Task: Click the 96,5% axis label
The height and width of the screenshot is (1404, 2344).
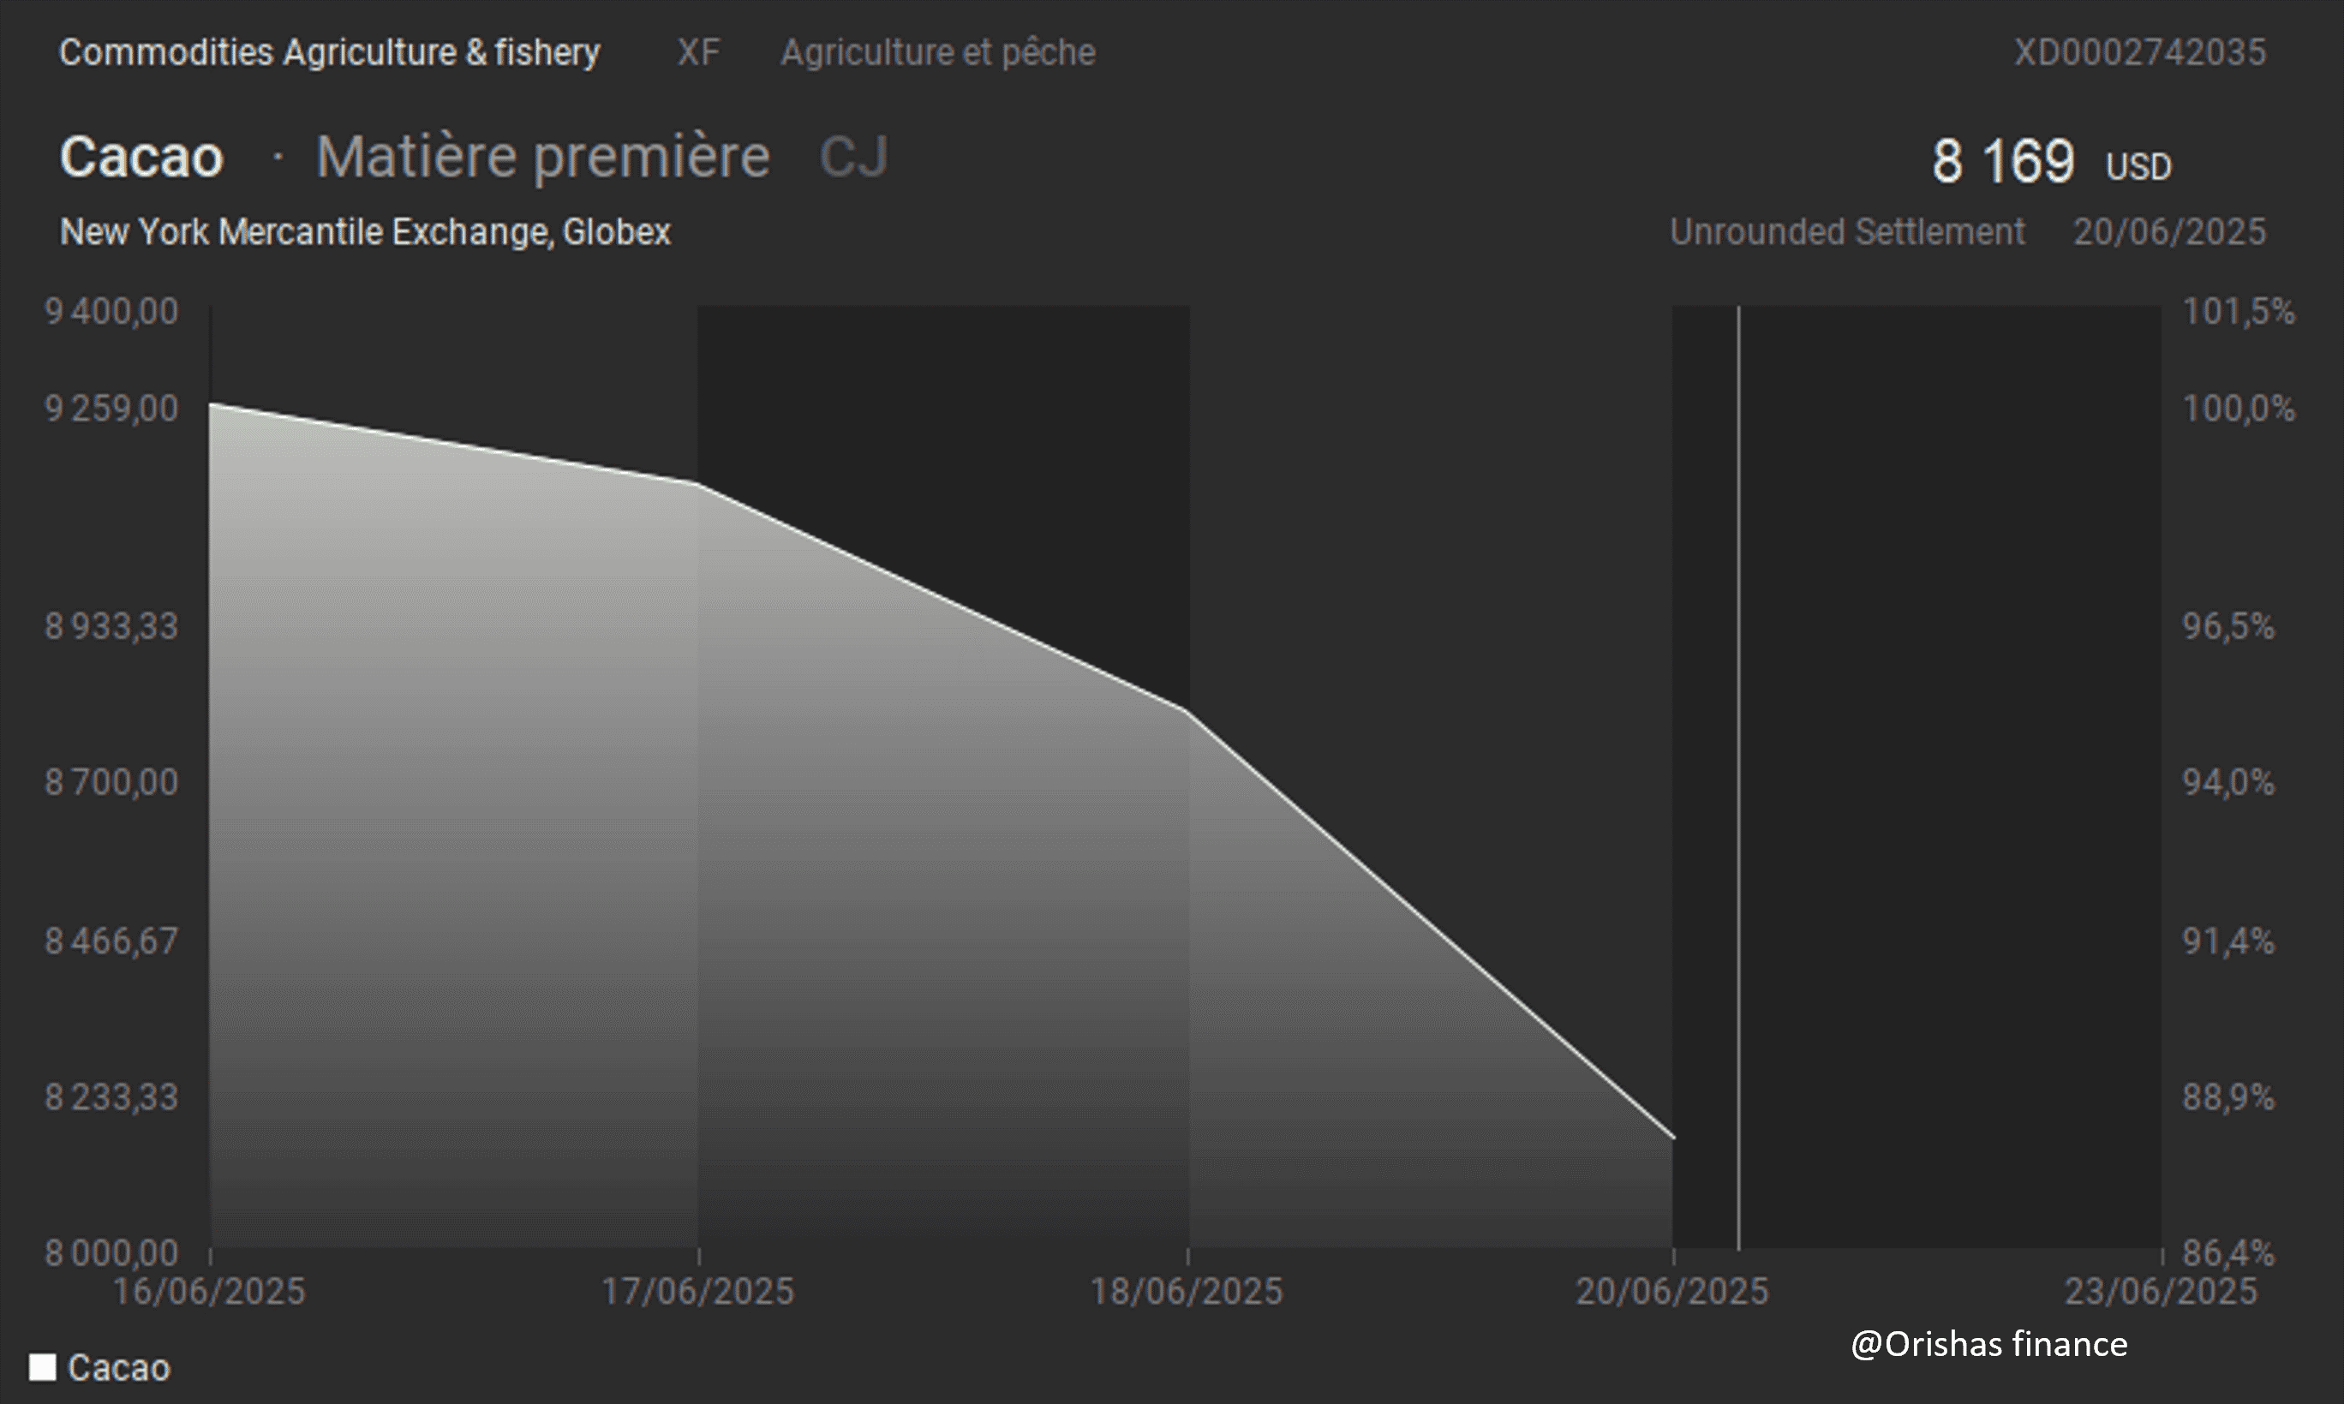Action: coord(2227,626)
